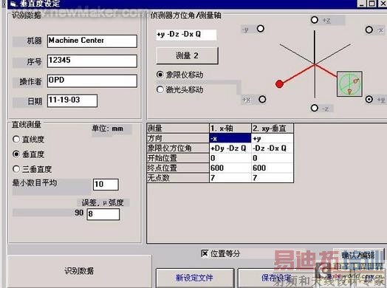Toggle the 位置等分 checkbox
Image resolution: width=387 pixels, height=288 pixels.
point(205,253)
